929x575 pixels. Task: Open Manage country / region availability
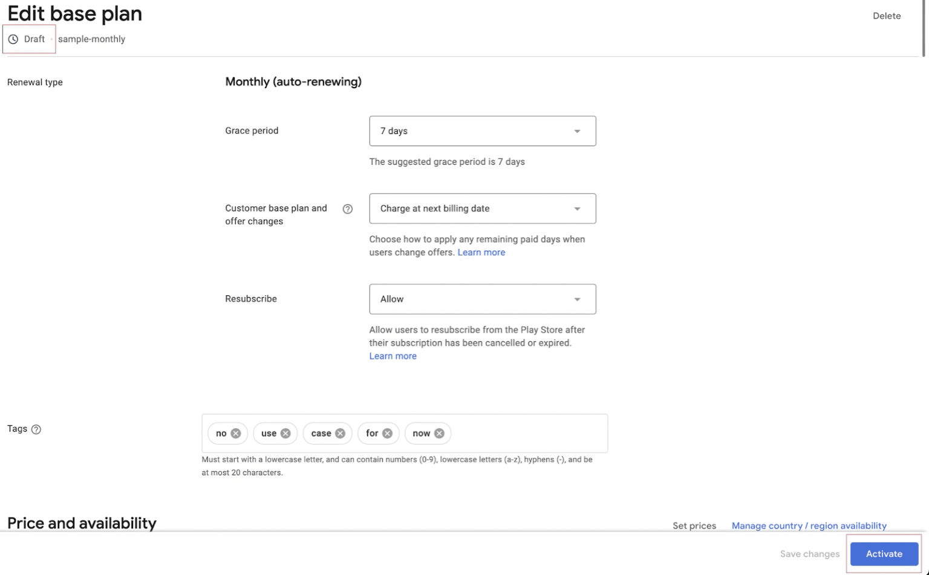[809, 525]
